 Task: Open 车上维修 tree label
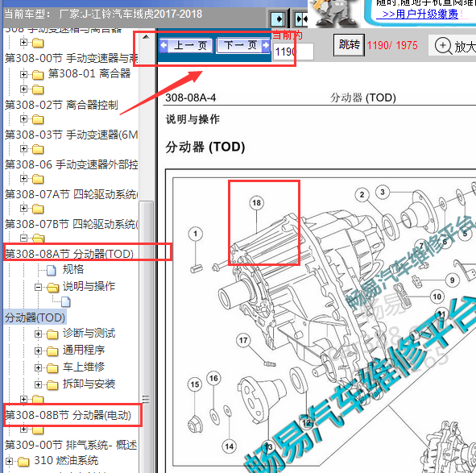point(84,367)
